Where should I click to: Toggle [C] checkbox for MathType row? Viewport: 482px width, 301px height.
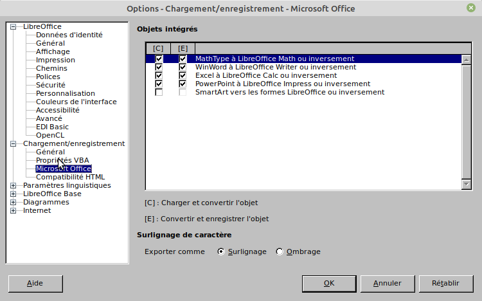point(159,59)
